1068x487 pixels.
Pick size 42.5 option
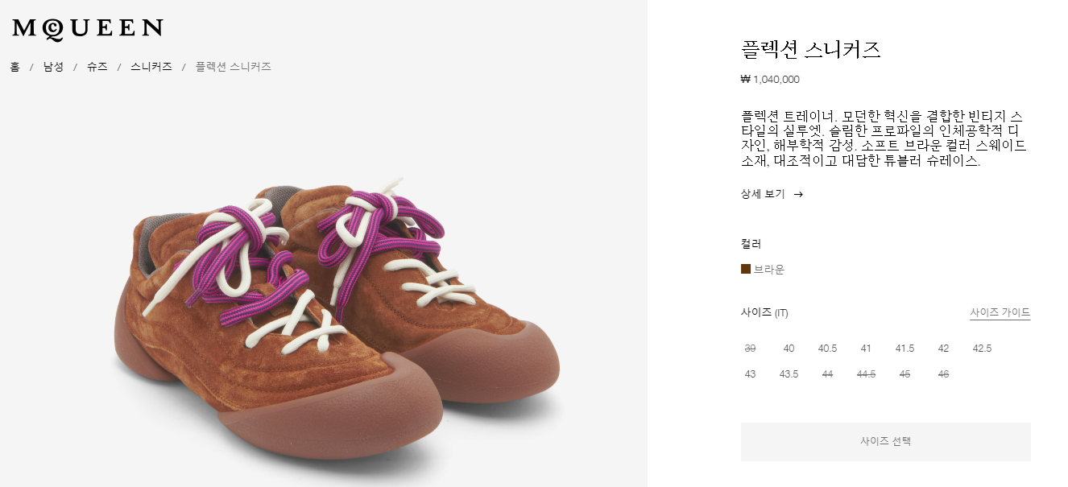pyautogui.click(x=982, y=349)
